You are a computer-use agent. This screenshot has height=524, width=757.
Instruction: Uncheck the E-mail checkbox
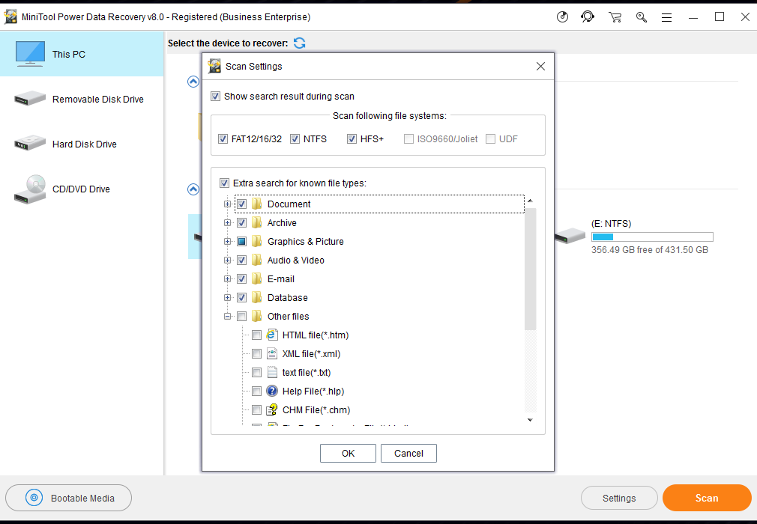coord(242,279)
